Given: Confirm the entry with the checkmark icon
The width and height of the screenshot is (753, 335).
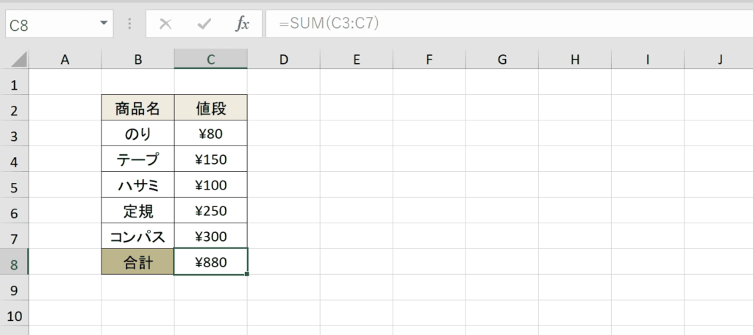Looking at the screenshot, I should click(x=204, y=24).
